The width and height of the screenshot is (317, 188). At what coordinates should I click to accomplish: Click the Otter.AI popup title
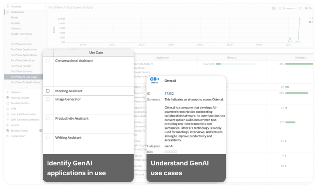(x=170, y=81)
